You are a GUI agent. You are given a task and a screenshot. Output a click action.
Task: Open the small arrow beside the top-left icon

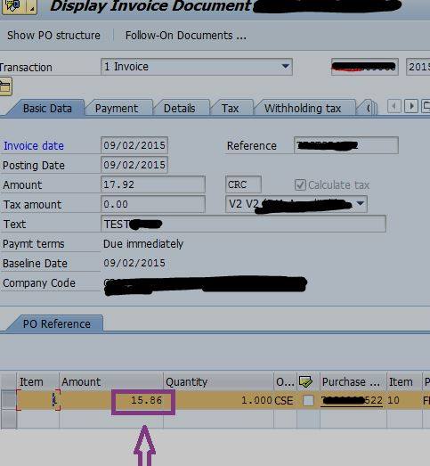point(31,7)
